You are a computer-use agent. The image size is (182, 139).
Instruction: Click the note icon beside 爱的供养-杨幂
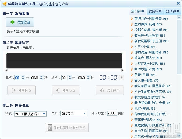point(132,24)
